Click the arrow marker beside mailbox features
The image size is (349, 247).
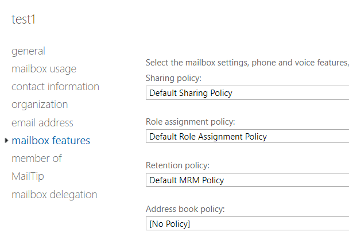pyautogui.click(x=6, y=141)
